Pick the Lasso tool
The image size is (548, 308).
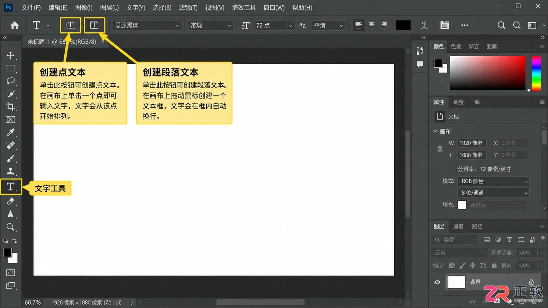(x=11, y=81)
